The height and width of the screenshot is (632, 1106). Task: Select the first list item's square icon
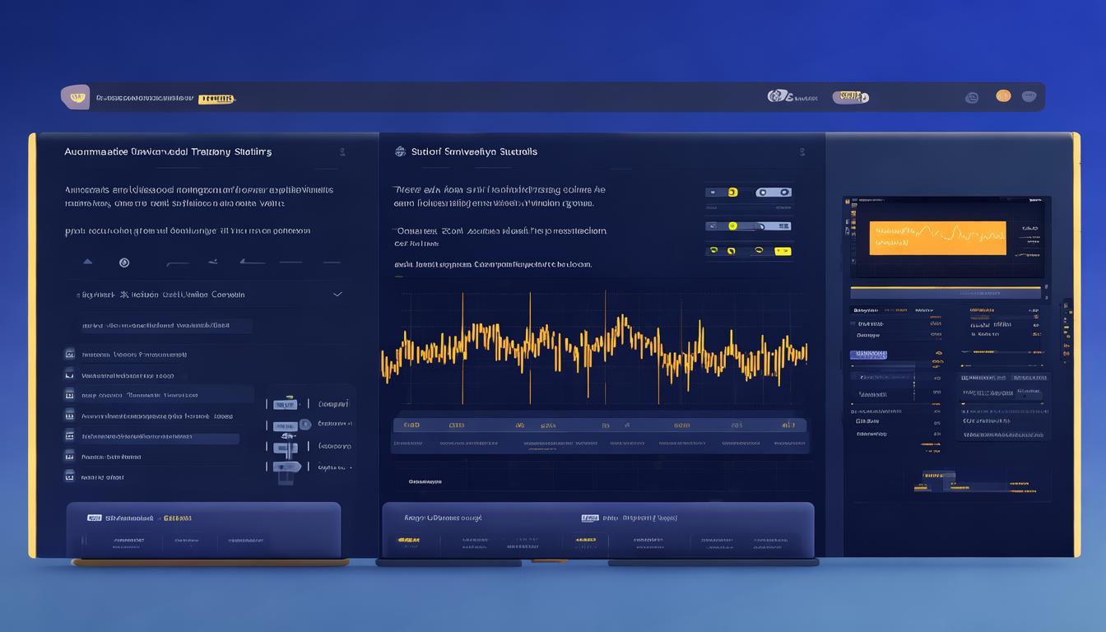[x=70, y=355]
